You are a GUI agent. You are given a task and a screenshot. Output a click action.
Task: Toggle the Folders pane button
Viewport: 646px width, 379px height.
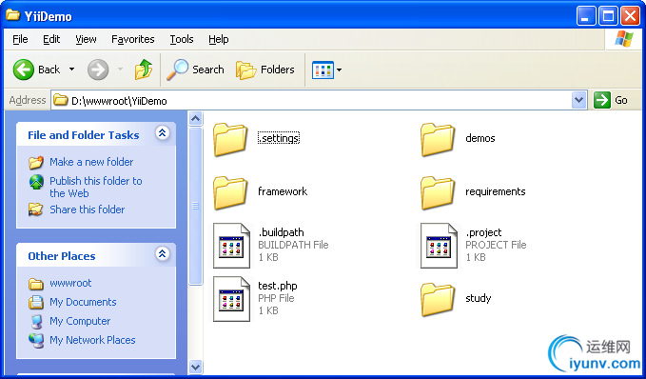246,70
